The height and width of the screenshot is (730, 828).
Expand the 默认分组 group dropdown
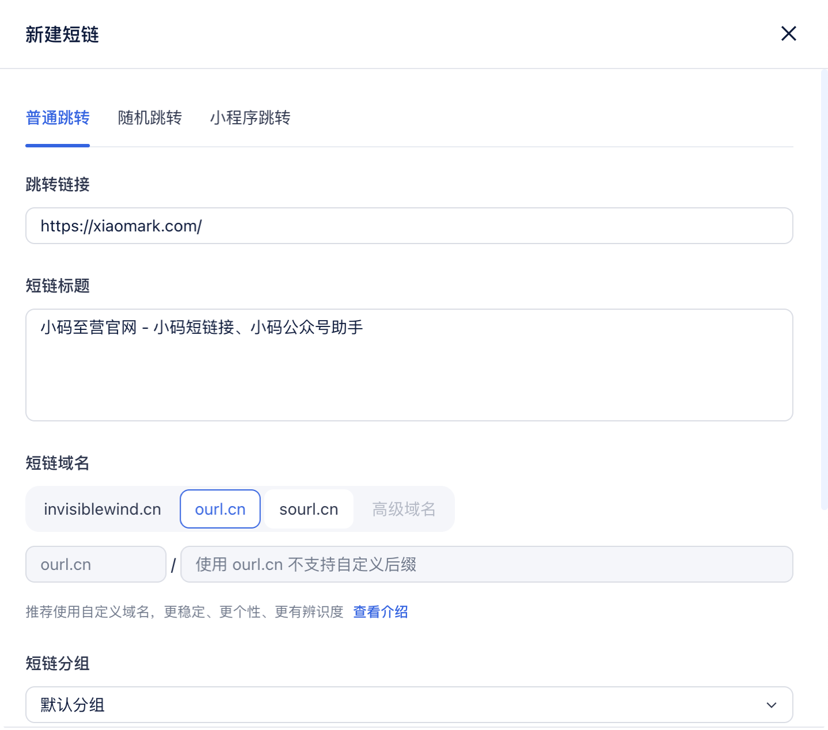[x=409, y=705]
